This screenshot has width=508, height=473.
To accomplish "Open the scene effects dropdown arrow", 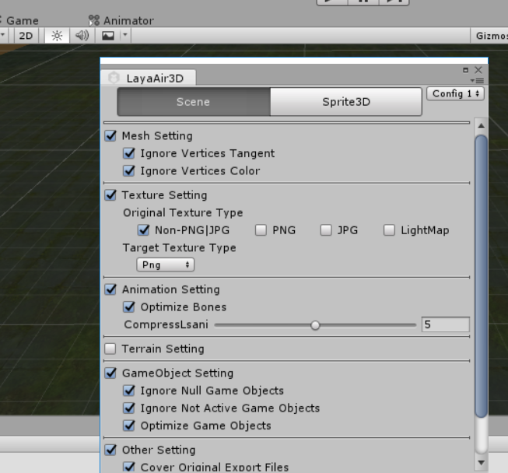I will pyautogui.click(x=124, y=36).
